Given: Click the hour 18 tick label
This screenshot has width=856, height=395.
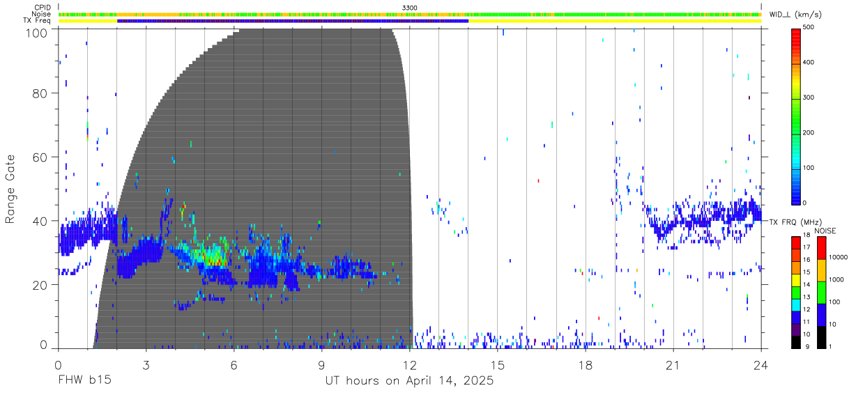Looking at the screenshot, I should pos(586,364).
